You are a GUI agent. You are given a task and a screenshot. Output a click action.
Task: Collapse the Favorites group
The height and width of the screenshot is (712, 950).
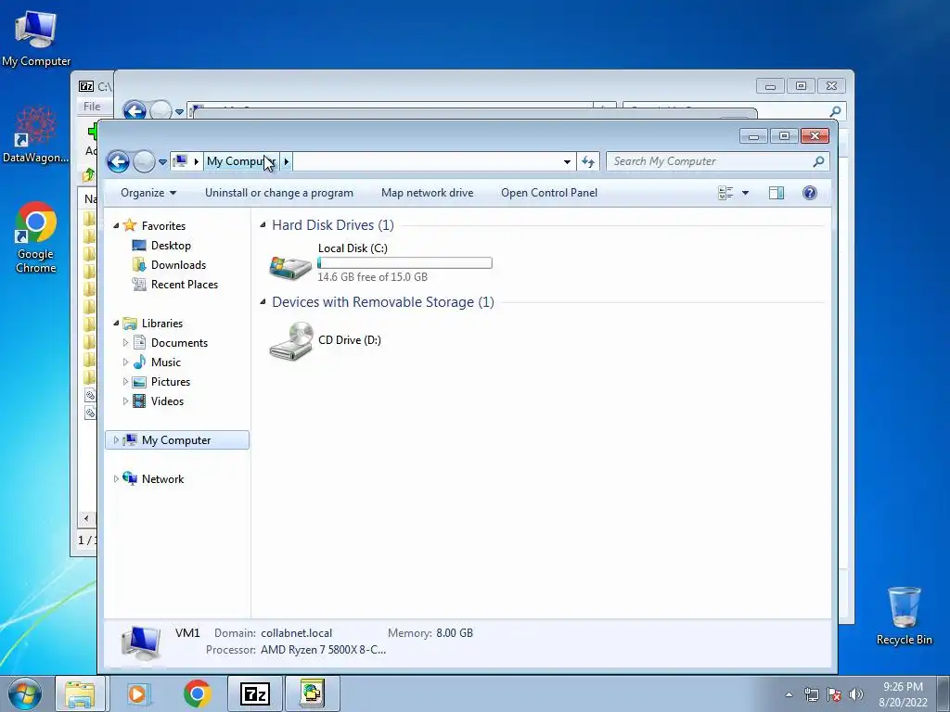pyautogui.click(x=116, y=225)
